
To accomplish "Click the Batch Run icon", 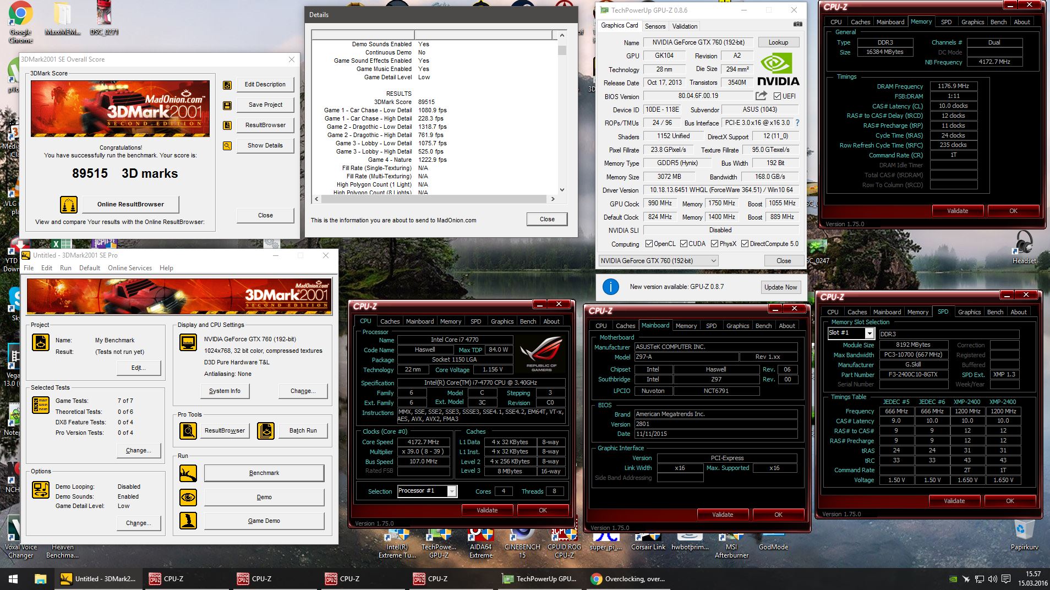I will [266, 430].
